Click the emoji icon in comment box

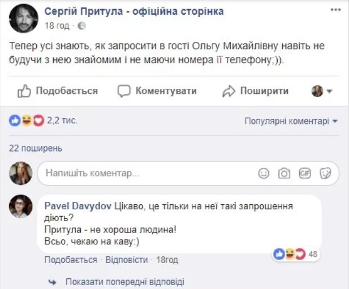click(264, 173)
